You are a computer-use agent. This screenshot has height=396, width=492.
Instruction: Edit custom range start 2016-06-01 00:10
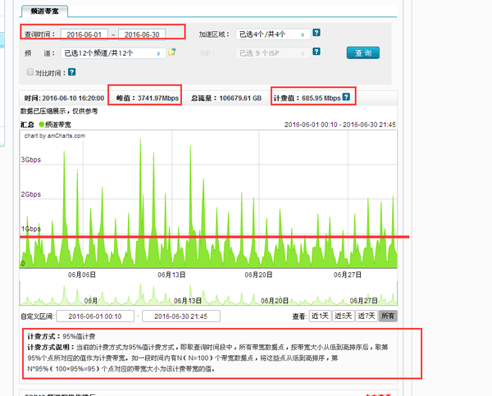click(x=95, y=316)
